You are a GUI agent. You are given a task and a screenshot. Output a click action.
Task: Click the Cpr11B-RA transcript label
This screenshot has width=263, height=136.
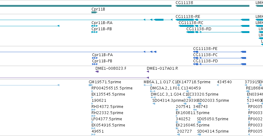point(102,23)
